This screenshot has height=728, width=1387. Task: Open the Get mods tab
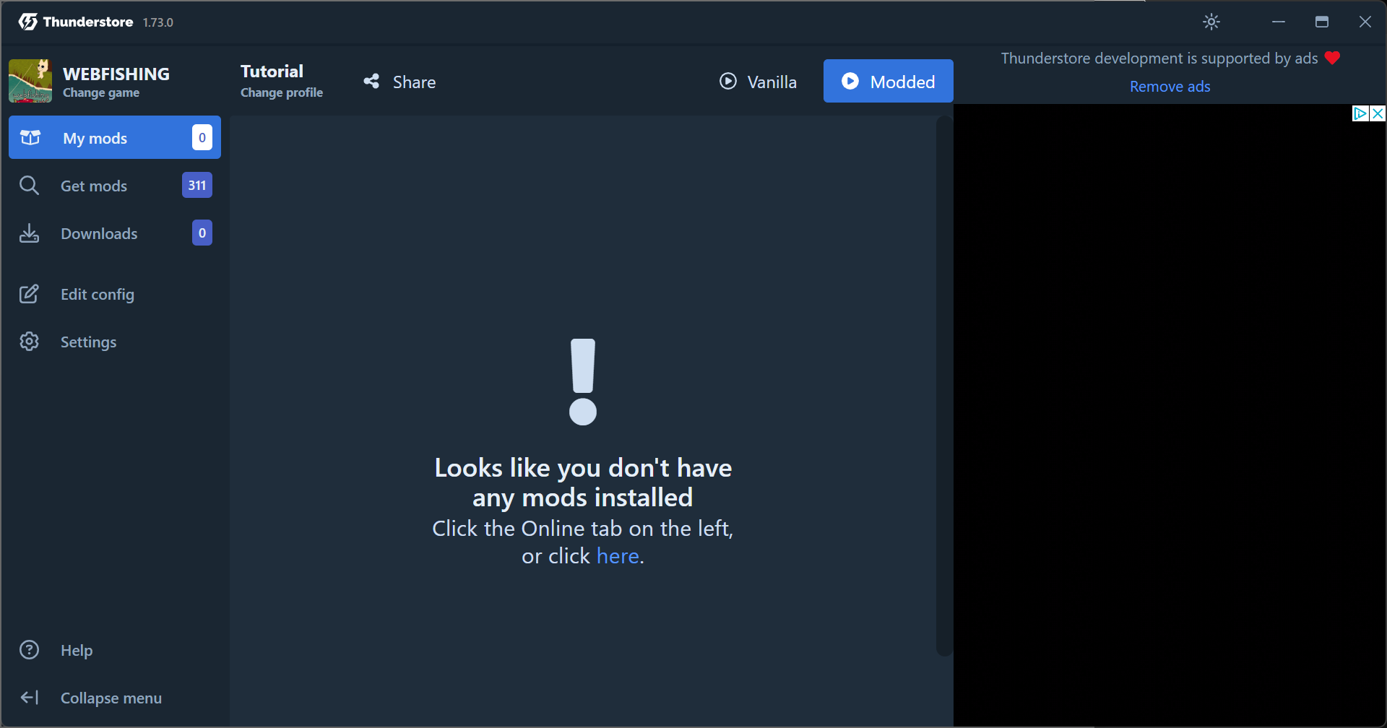click(115, 186)
